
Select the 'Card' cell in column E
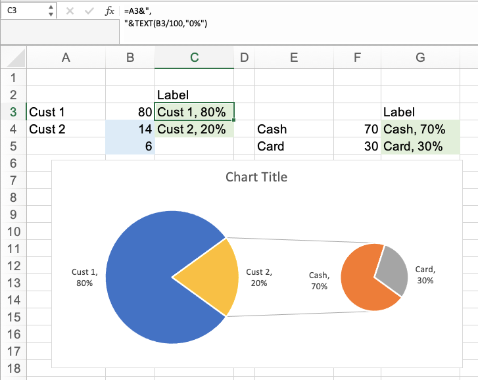click(x=294, y=146)
